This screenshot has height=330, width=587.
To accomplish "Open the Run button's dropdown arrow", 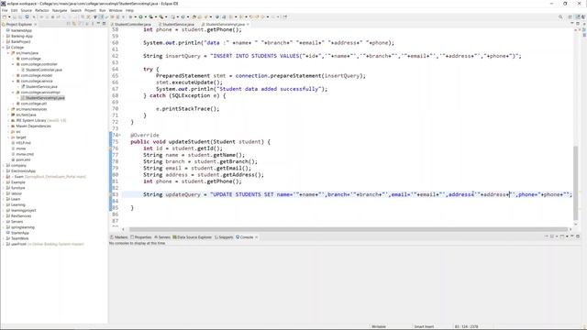I will click(x=145, y=16).
